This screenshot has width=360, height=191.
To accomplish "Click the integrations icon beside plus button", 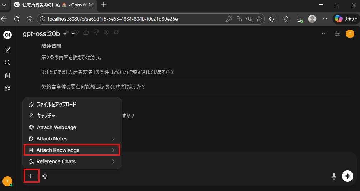I will [45, 176].
